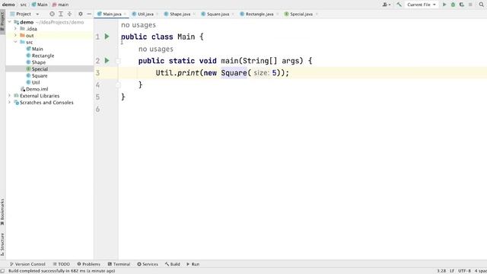Open the Services tool window
This screenshot has width=487, height=274.
pyautogui.click(x=148, y=264)
